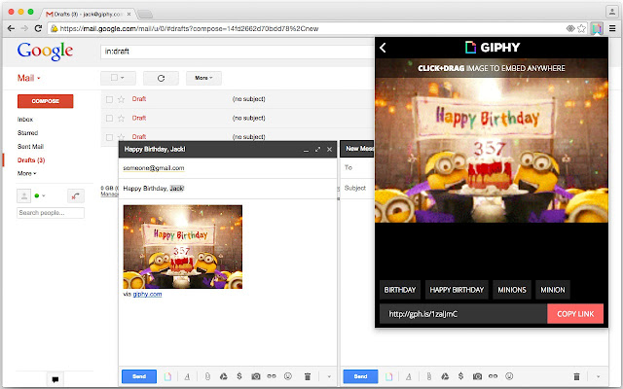This screenshot has height=389, width=623.
Task: Click the Gmail refresh button
Action: [161, 78]
